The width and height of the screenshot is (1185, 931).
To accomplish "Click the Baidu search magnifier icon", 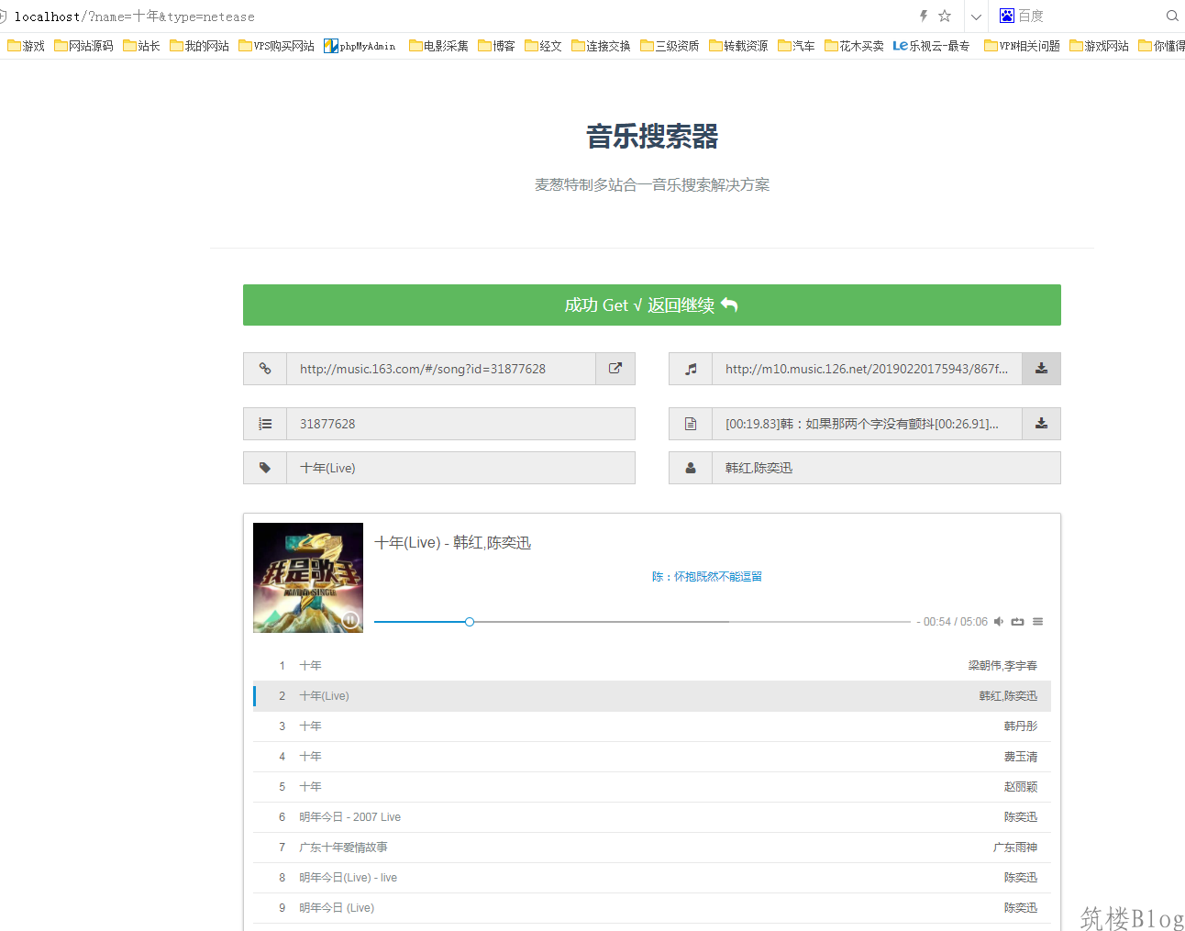I will [x=1171, y=16].
